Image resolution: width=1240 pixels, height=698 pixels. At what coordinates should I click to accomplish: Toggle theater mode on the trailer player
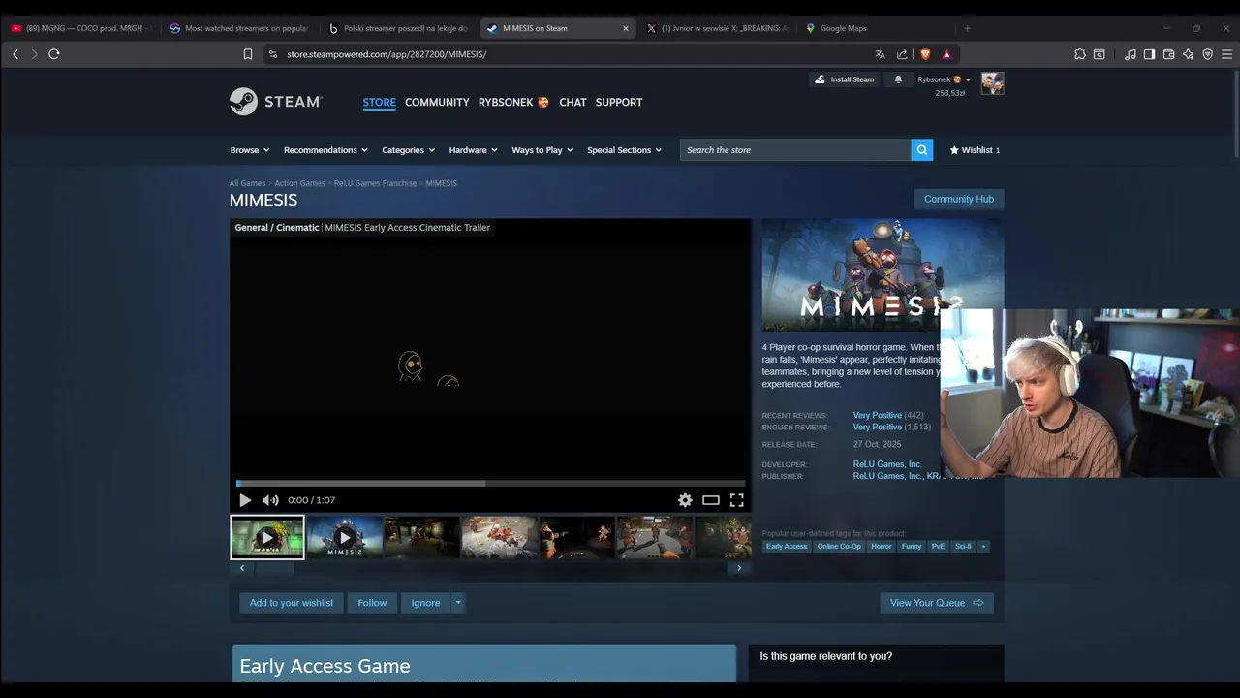(x=711, y=500)
